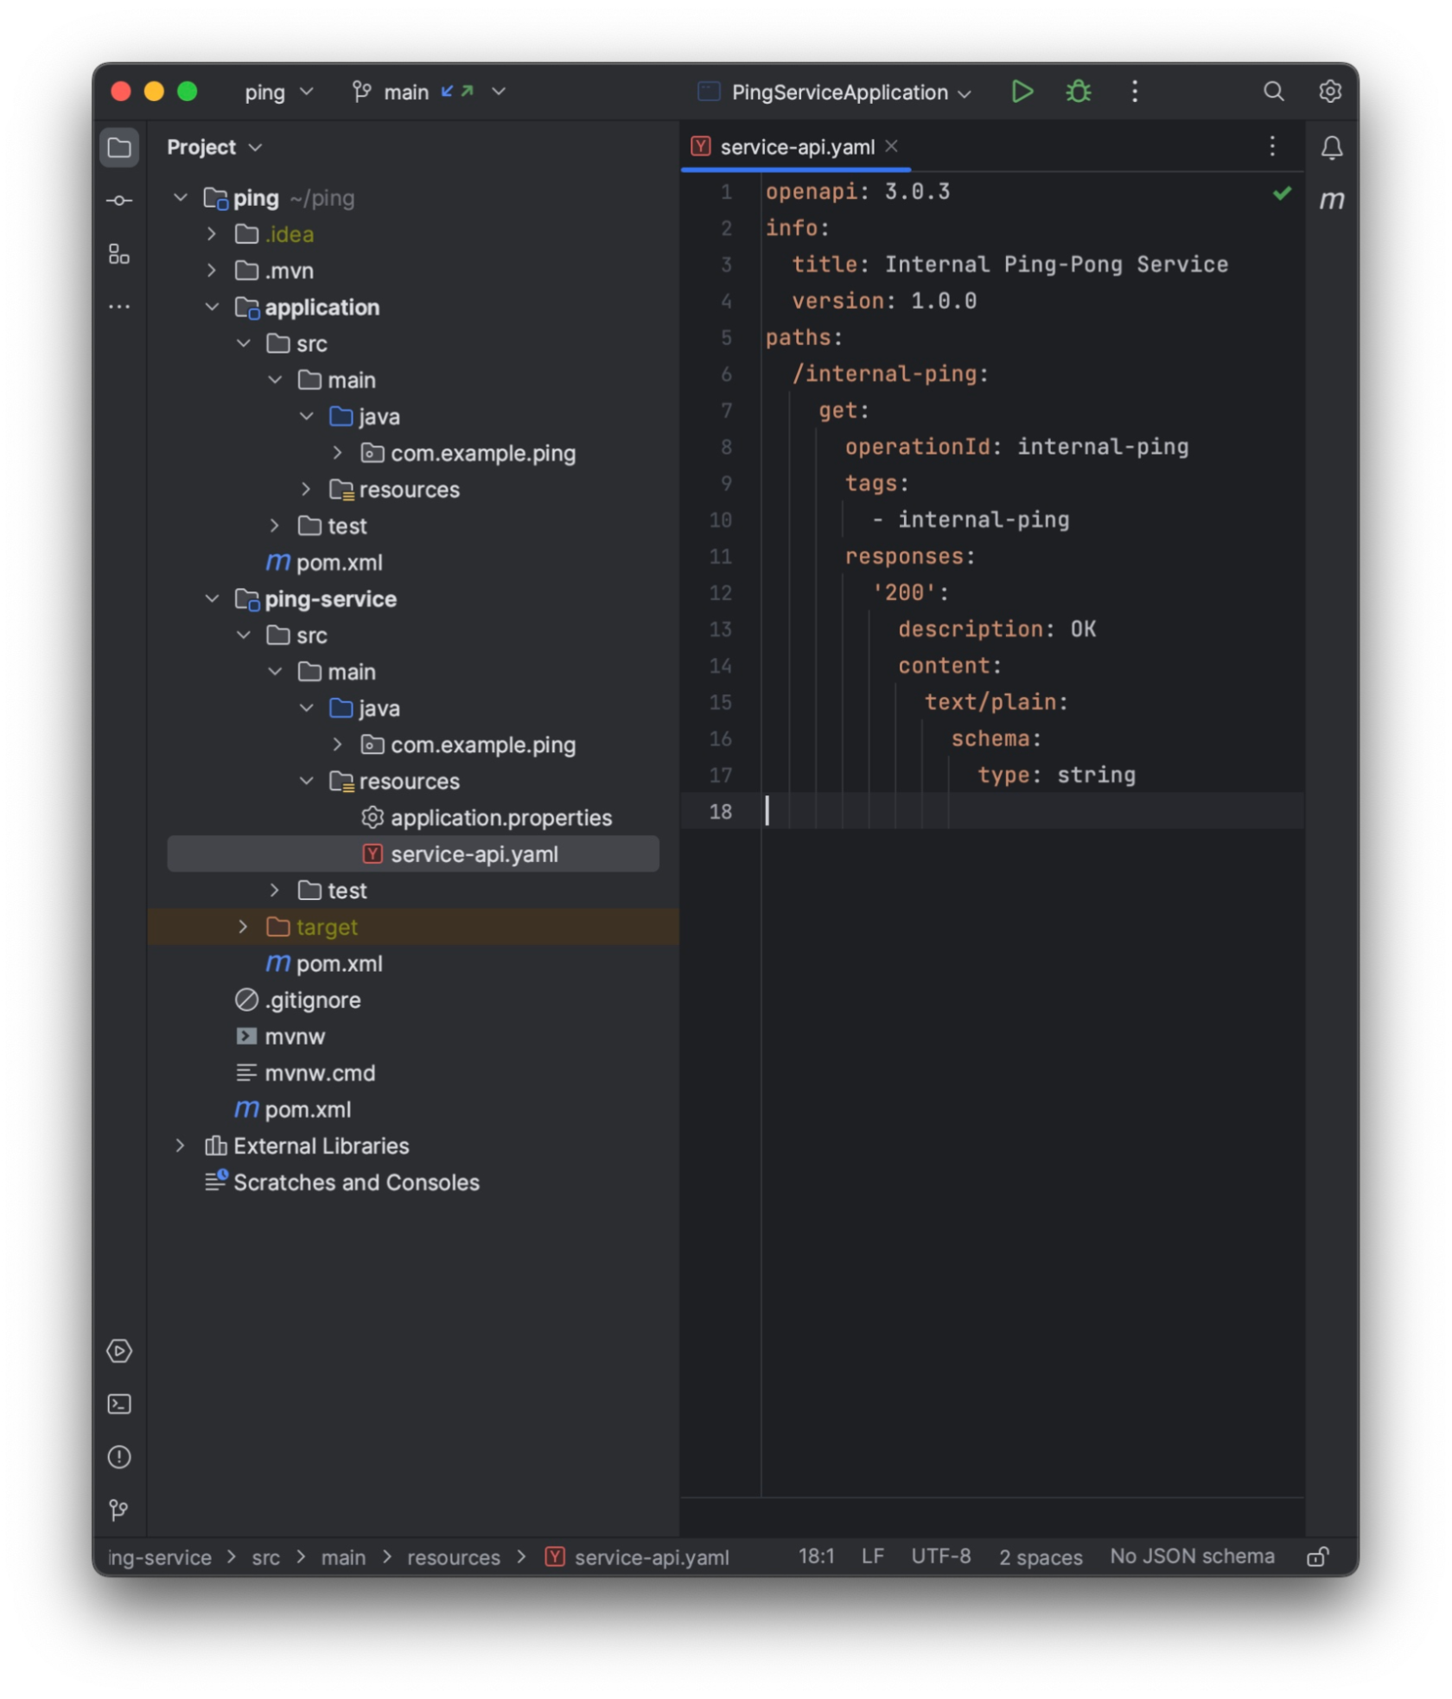
Task: Open the Commit tool window
Action: [x=119, y=199]
